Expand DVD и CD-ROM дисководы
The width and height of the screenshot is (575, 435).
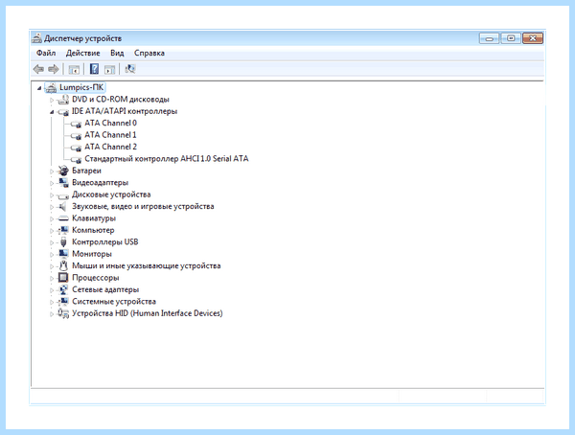52,100
